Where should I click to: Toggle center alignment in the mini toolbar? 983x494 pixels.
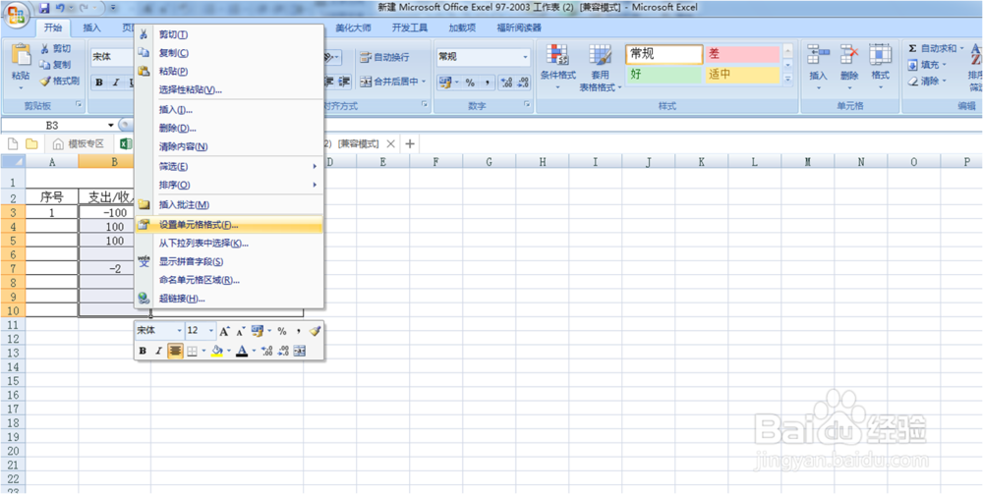[175, 352]
